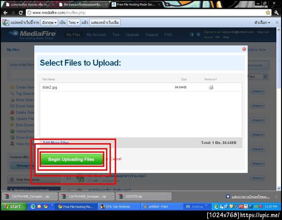Open My Account in MediaFire navigation
Viewport: 282px width, 220px height.
point(96,34)
